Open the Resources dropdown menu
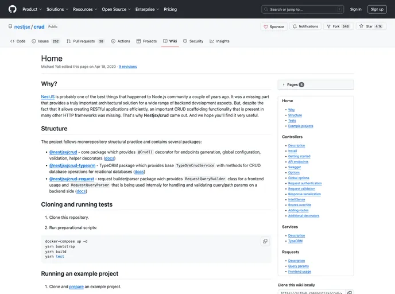395x294 pixels. click(85, 9)
